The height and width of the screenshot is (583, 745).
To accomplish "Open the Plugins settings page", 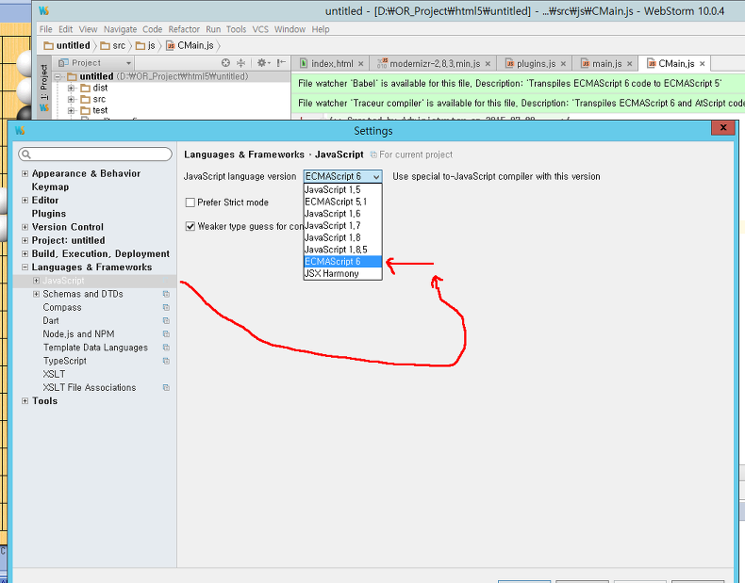I will click(x=49, y=214).
